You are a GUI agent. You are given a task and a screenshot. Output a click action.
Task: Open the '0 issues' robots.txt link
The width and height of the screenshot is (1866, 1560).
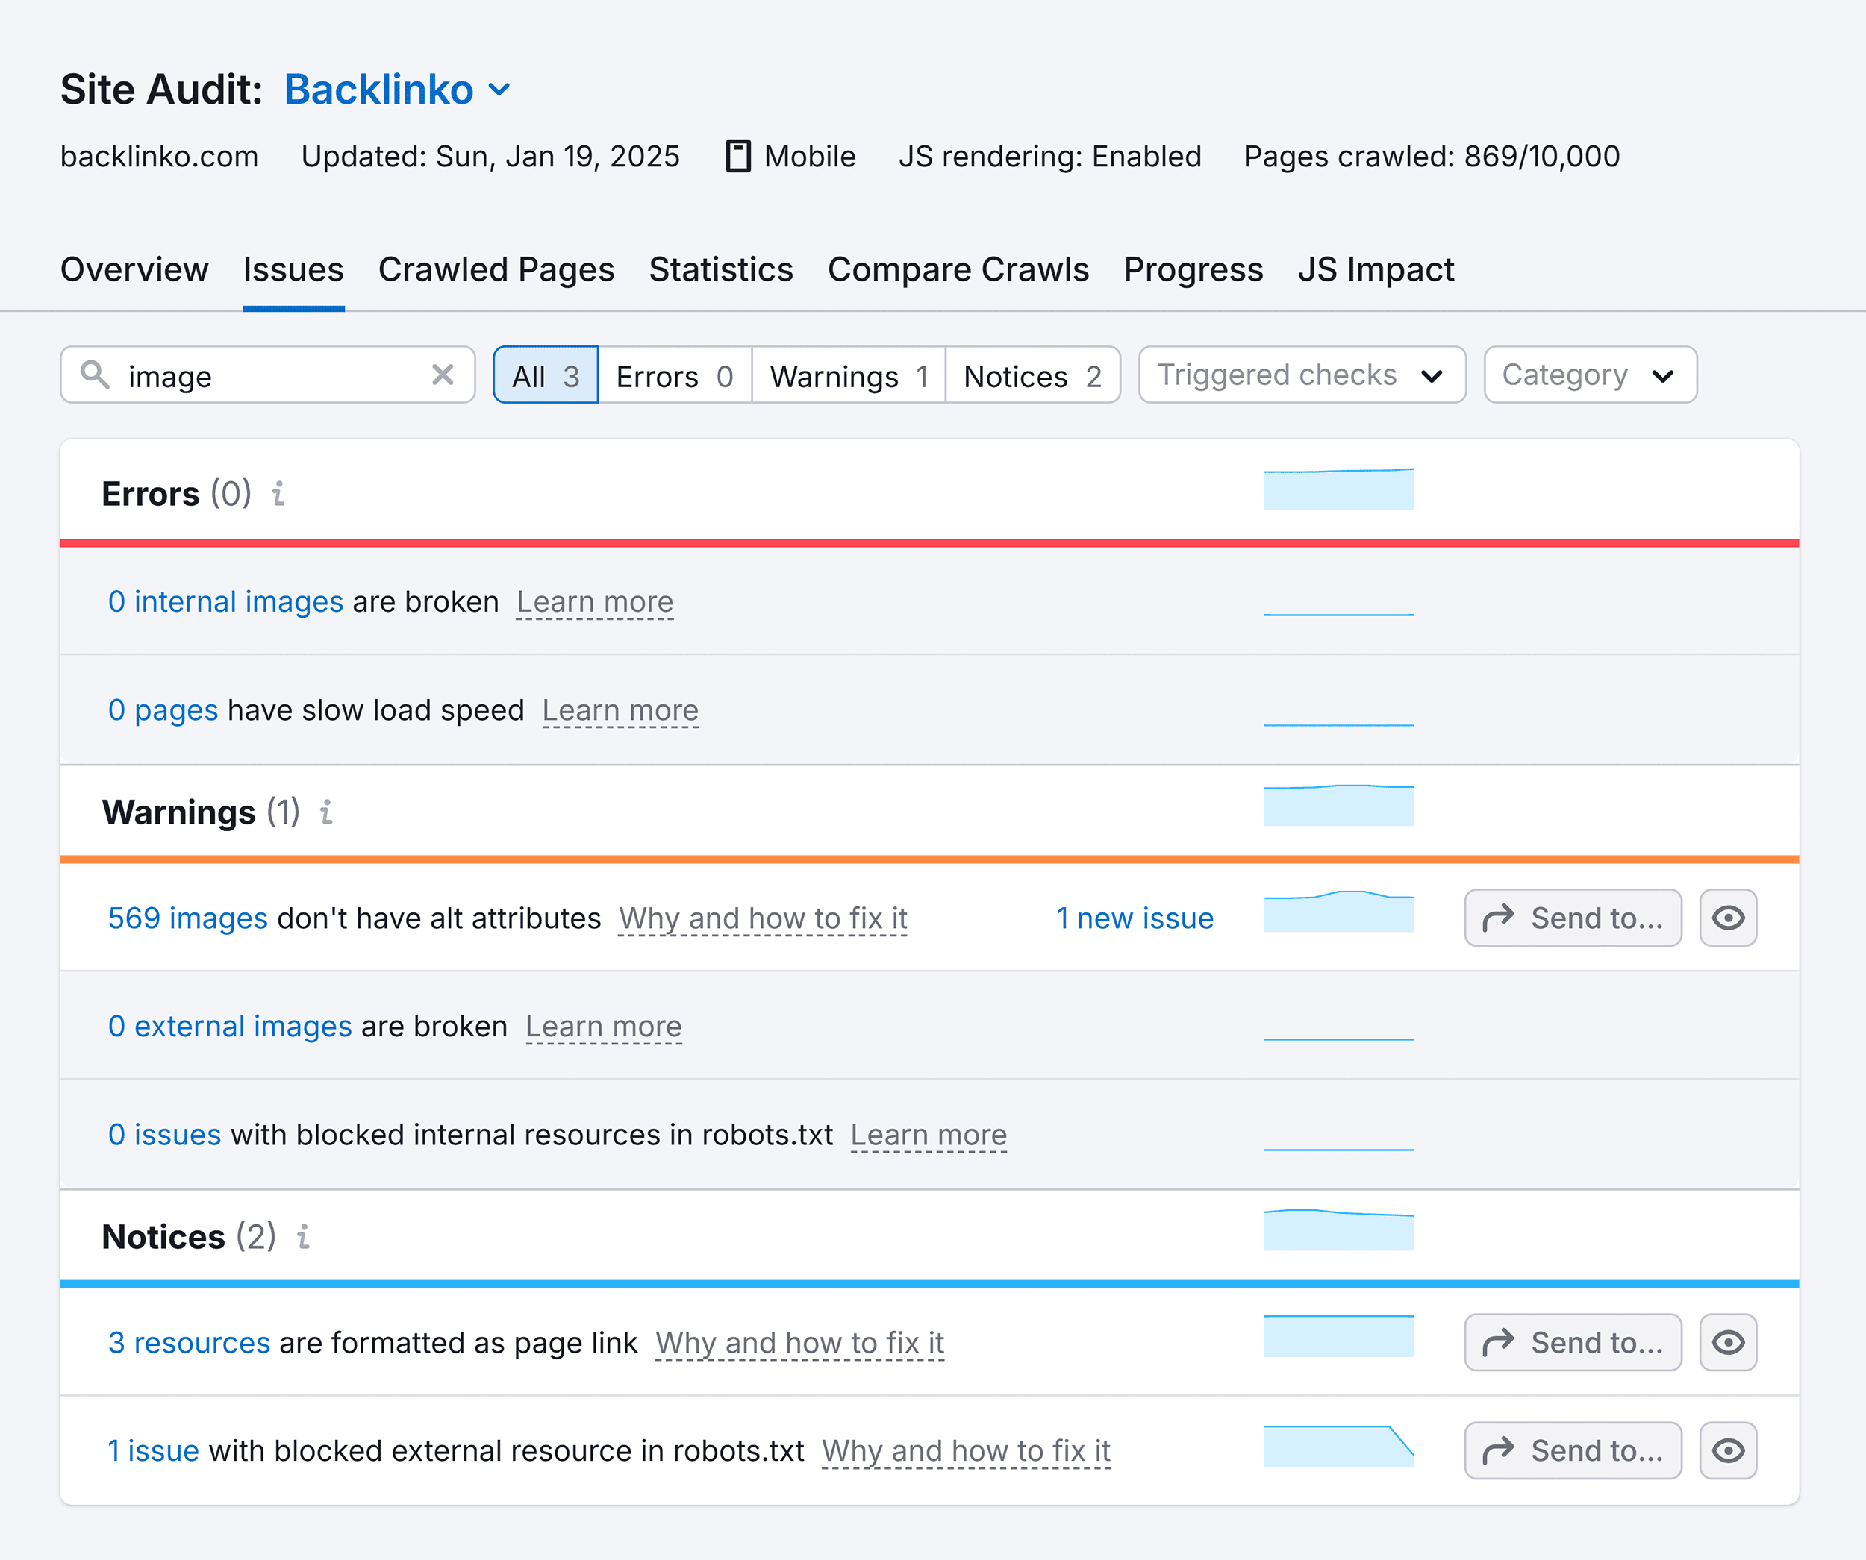(x=164, y=1135)
